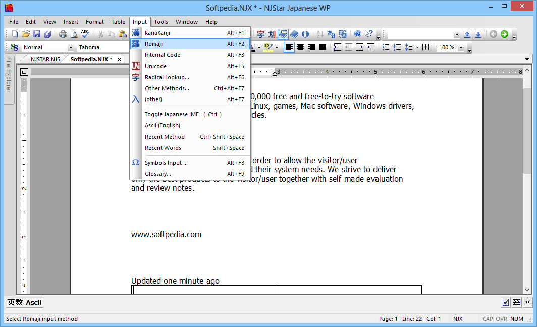Toggle justify alignment

[323, 47]
